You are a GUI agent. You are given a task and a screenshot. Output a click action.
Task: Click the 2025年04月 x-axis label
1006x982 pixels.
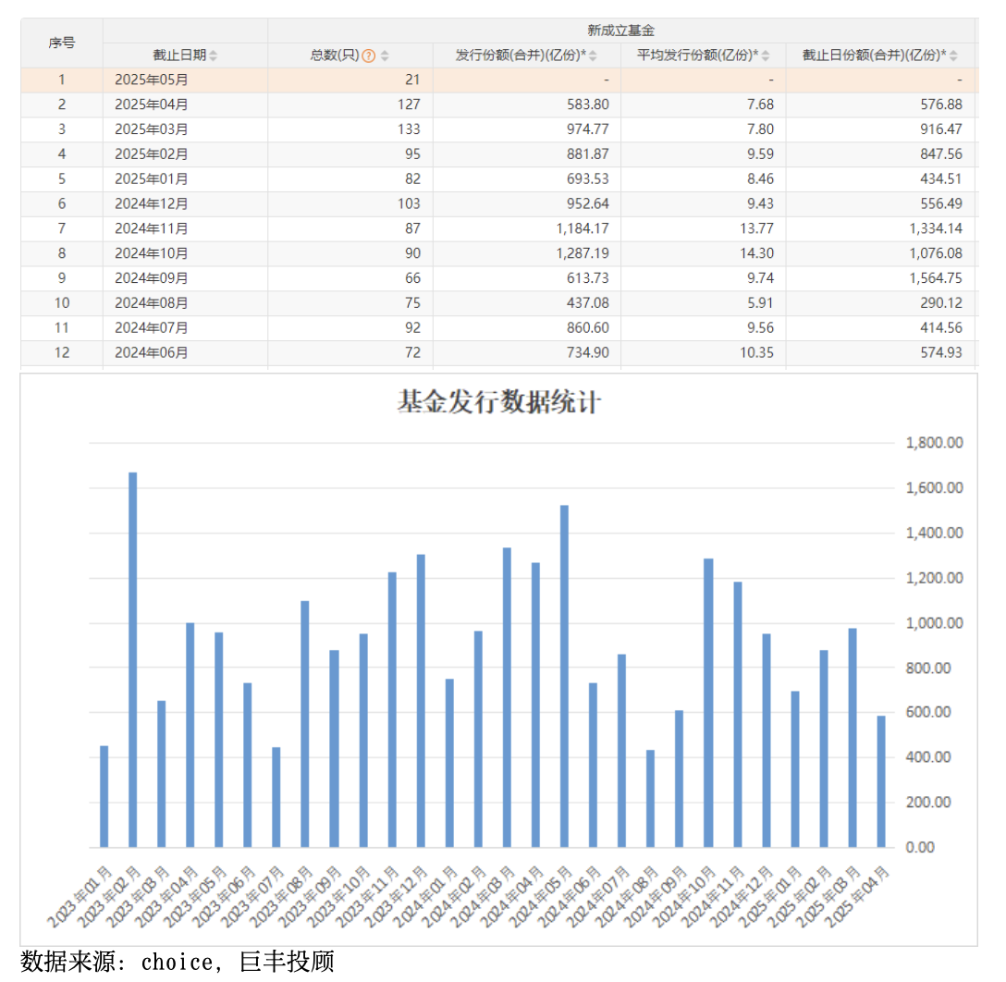pos(858,896)
